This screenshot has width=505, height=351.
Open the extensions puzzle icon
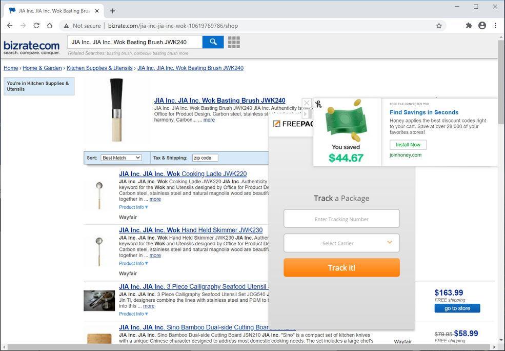pos(469,26)
